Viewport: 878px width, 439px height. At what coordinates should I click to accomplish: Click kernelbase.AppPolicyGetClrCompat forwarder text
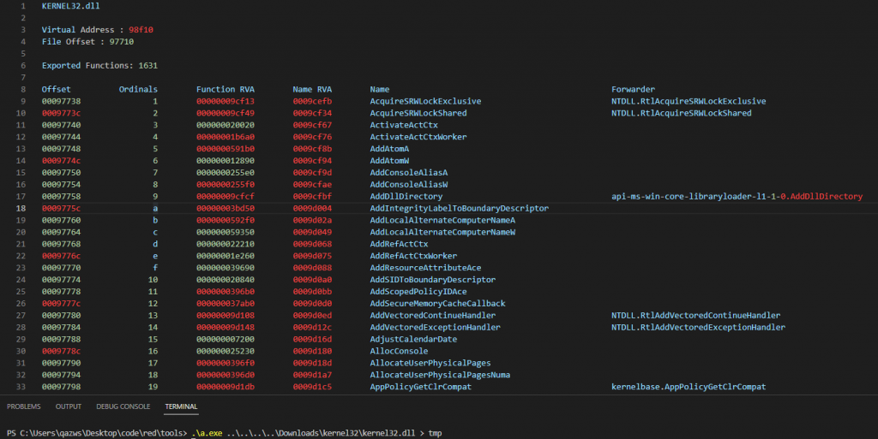pyautogui.click(x=689, y=387)
